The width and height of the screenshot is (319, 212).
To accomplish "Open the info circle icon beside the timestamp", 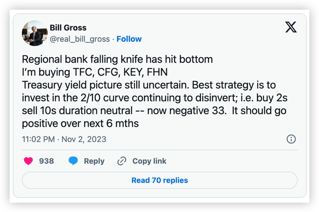I will (x=291, y=139).
